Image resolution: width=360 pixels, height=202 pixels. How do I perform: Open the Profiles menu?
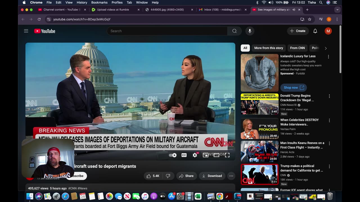[117, 2]
